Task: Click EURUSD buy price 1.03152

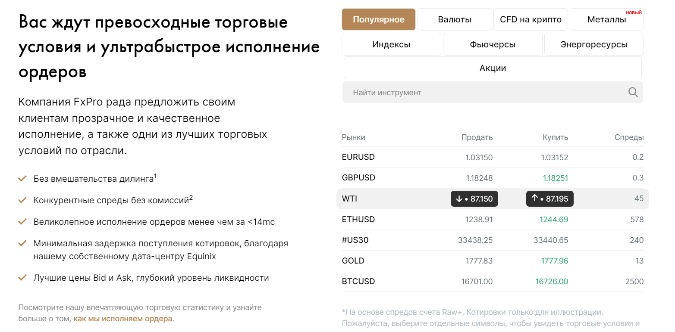Action: click(555, 158)
